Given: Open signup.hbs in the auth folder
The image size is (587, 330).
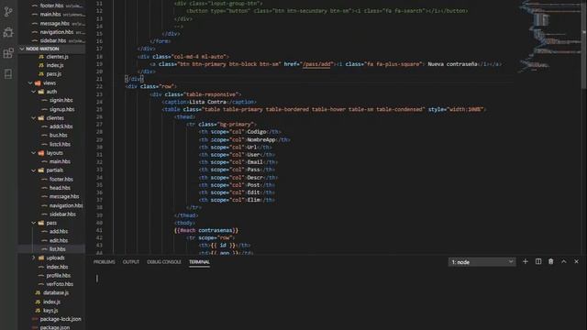Looking at the screenshot, I should click(x=61, y=109).
